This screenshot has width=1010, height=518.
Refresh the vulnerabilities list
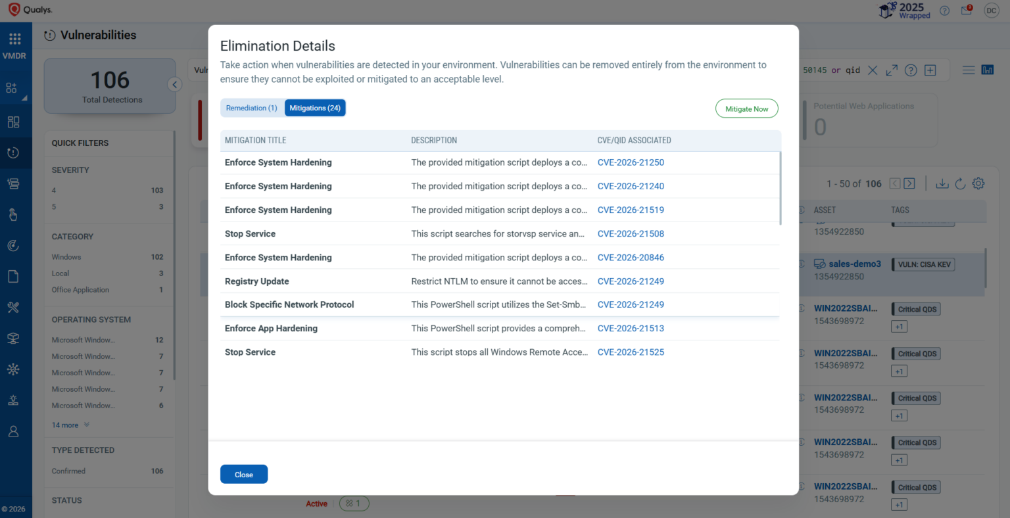click(961, 183)
